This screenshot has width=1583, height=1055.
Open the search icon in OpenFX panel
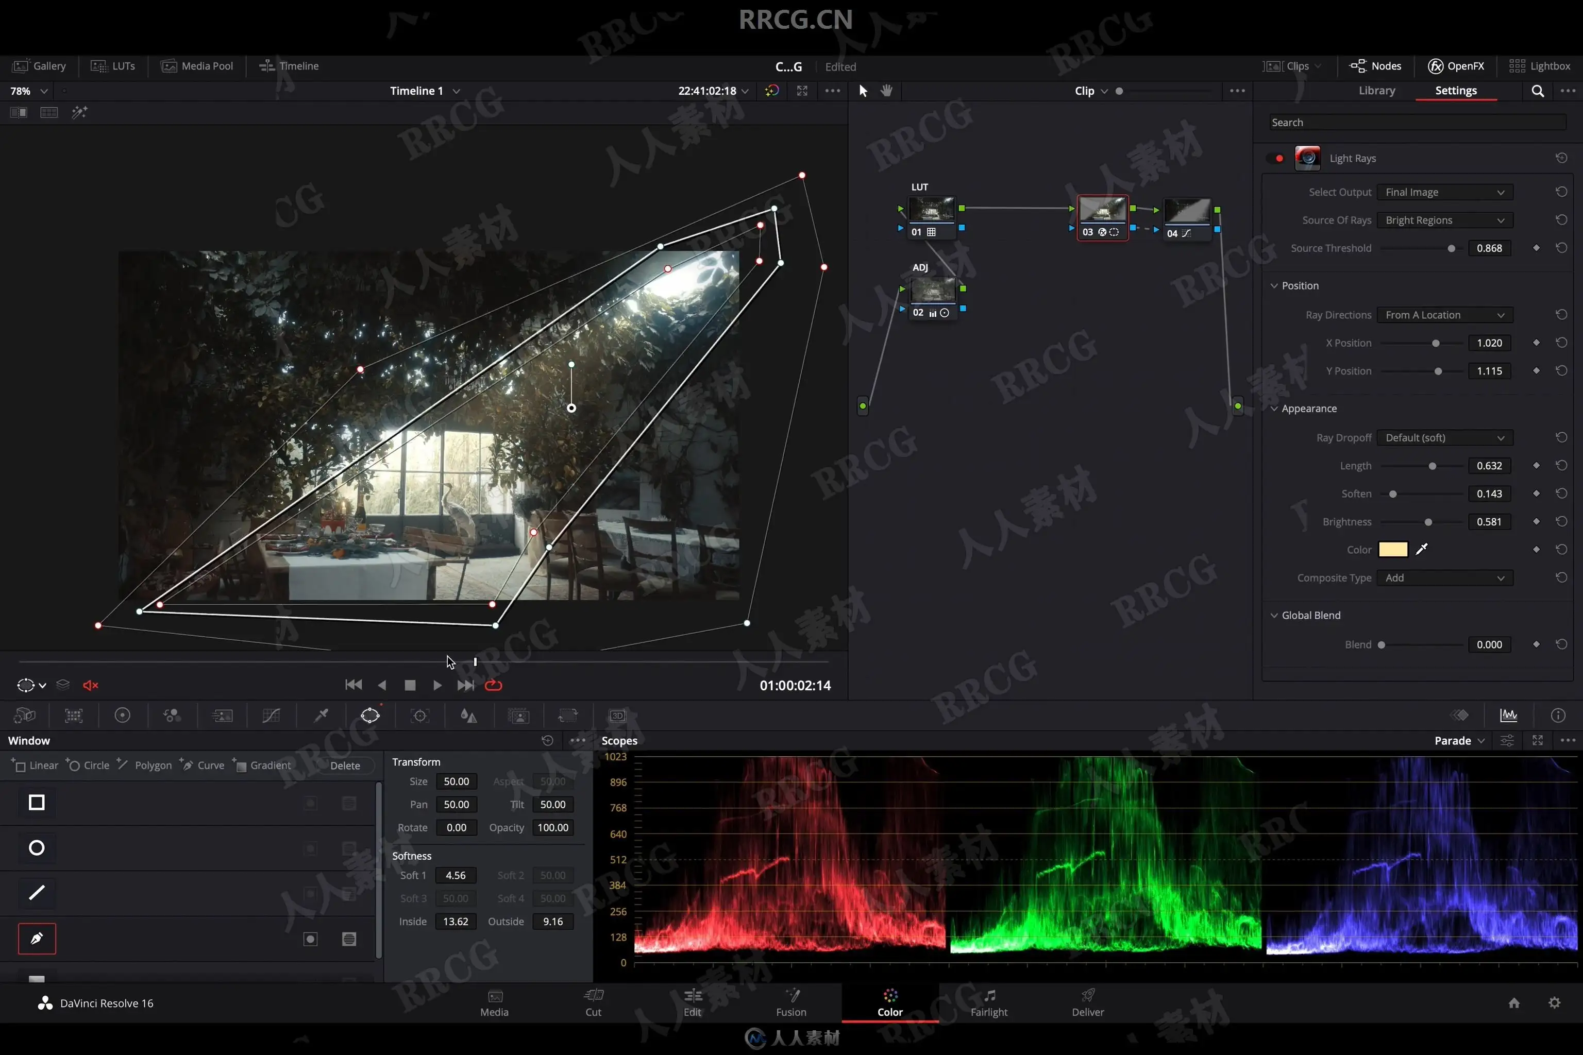[1537, 91]
